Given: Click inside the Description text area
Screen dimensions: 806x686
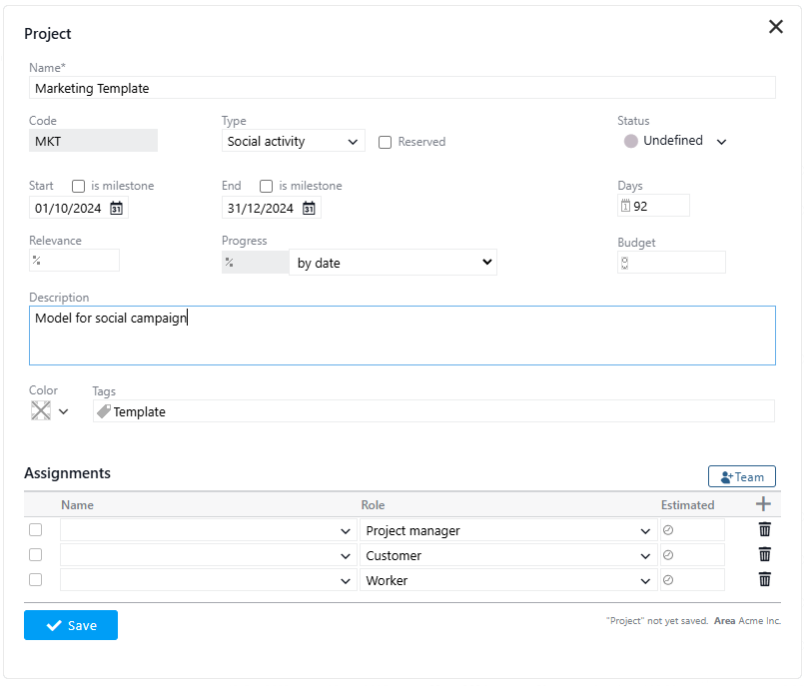Looking at the screenshot, I should click(400, 335).
